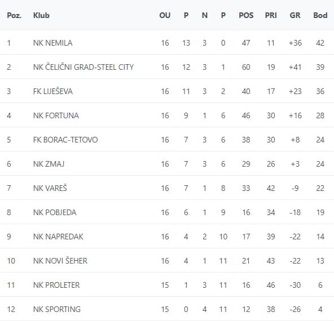Select NK ZMAJ in the table
This screenshot has width=334, height=321.
pyautogui.click(x=49, y=164)
